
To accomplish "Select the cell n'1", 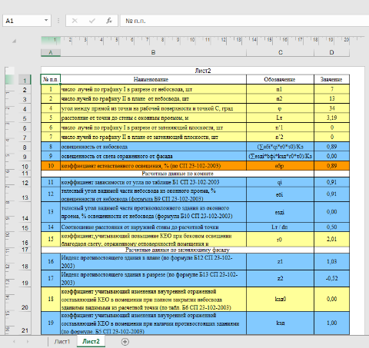I will click(280, 128).
